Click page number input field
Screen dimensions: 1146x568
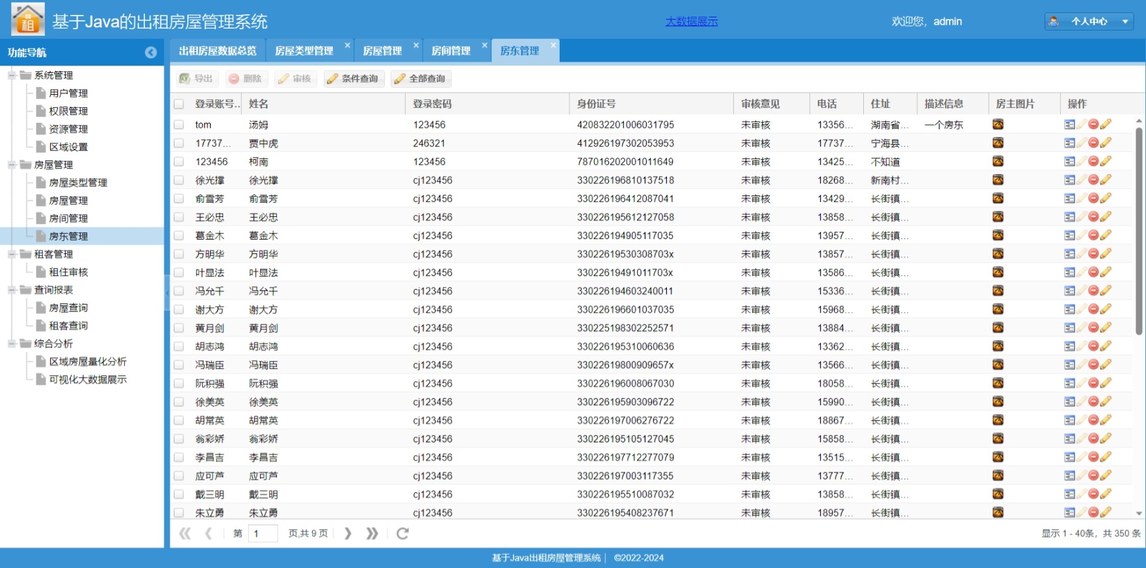coord(263,534)
